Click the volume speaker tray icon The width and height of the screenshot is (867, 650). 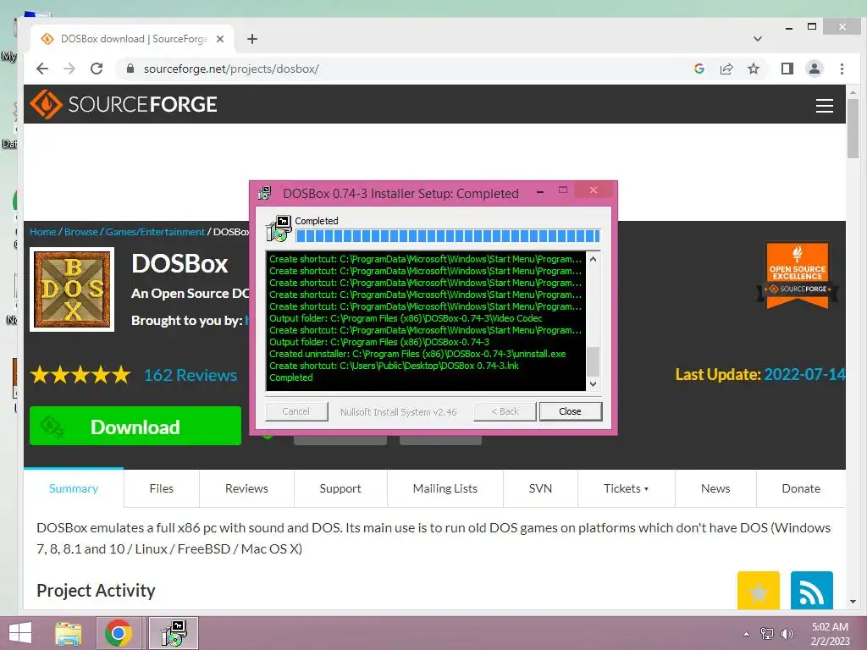787,634
